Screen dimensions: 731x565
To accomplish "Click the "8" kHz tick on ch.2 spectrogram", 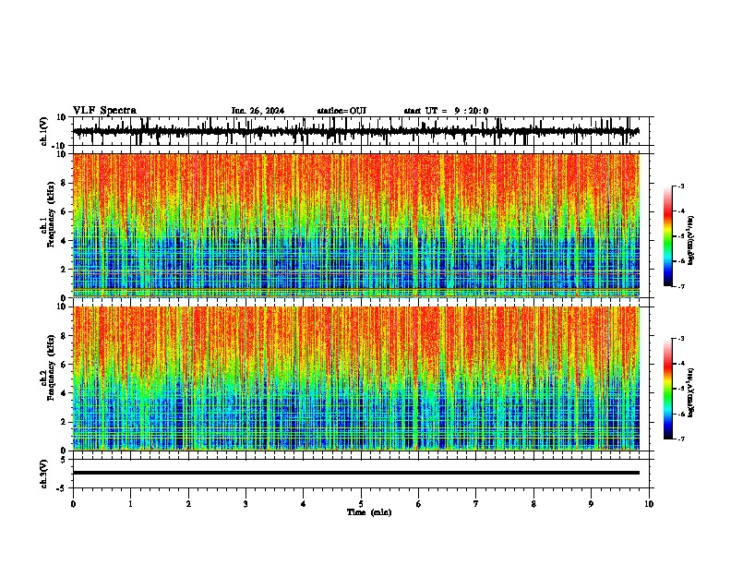I will 65,336.
